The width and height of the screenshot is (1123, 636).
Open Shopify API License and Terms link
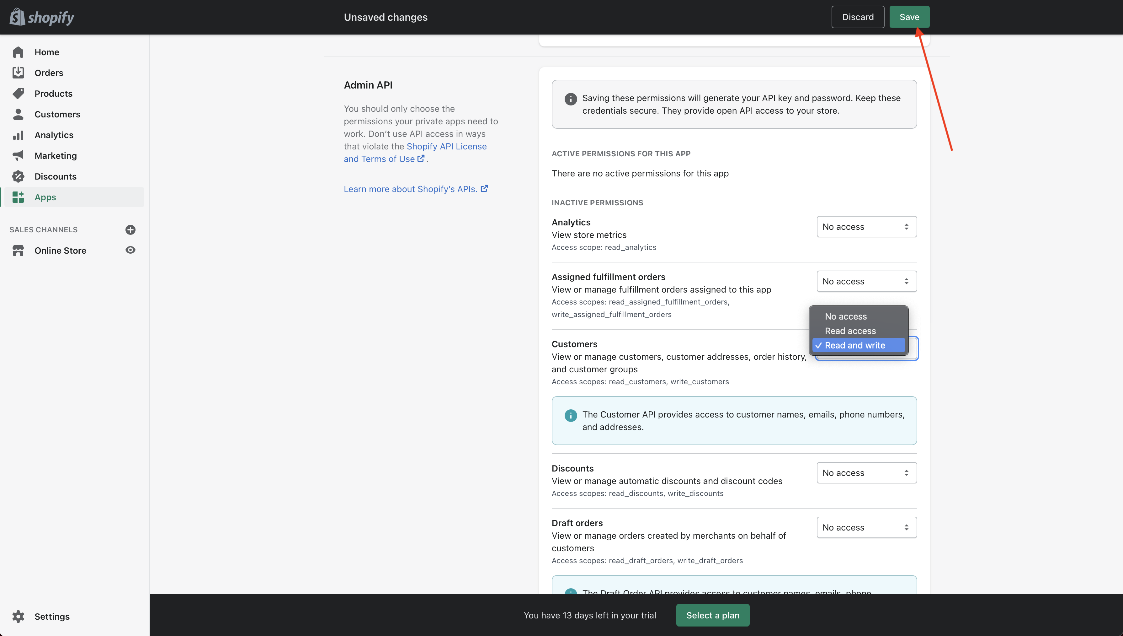point(415,153)
